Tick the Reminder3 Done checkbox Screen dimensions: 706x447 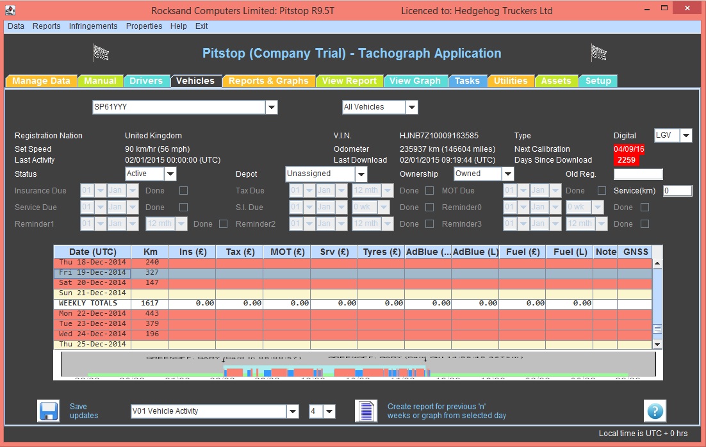(644, 224)
